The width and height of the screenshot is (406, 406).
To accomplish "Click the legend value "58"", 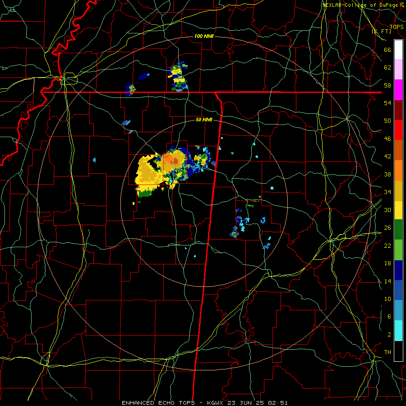I will pos(388,85).
